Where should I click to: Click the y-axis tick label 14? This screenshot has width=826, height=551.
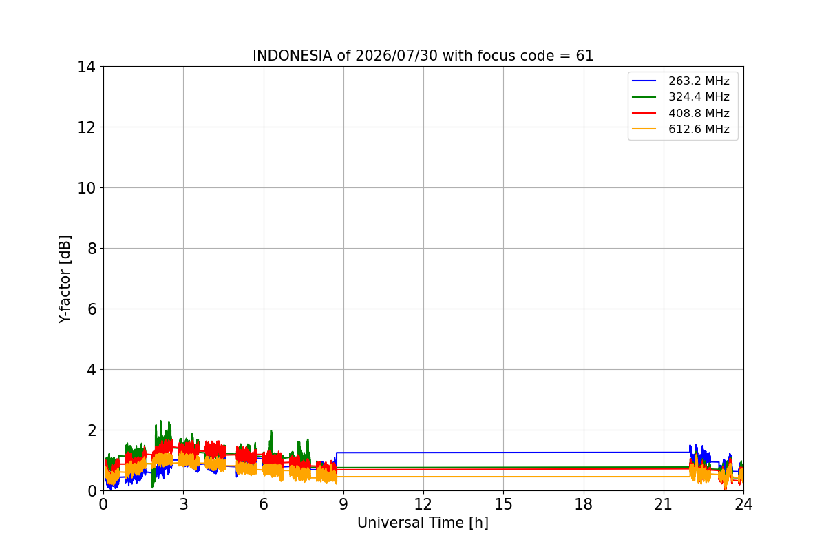tap(87, 67)
